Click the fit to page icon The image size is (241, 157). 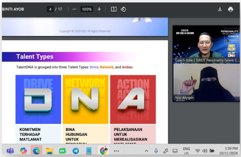(x=114, y=9)
